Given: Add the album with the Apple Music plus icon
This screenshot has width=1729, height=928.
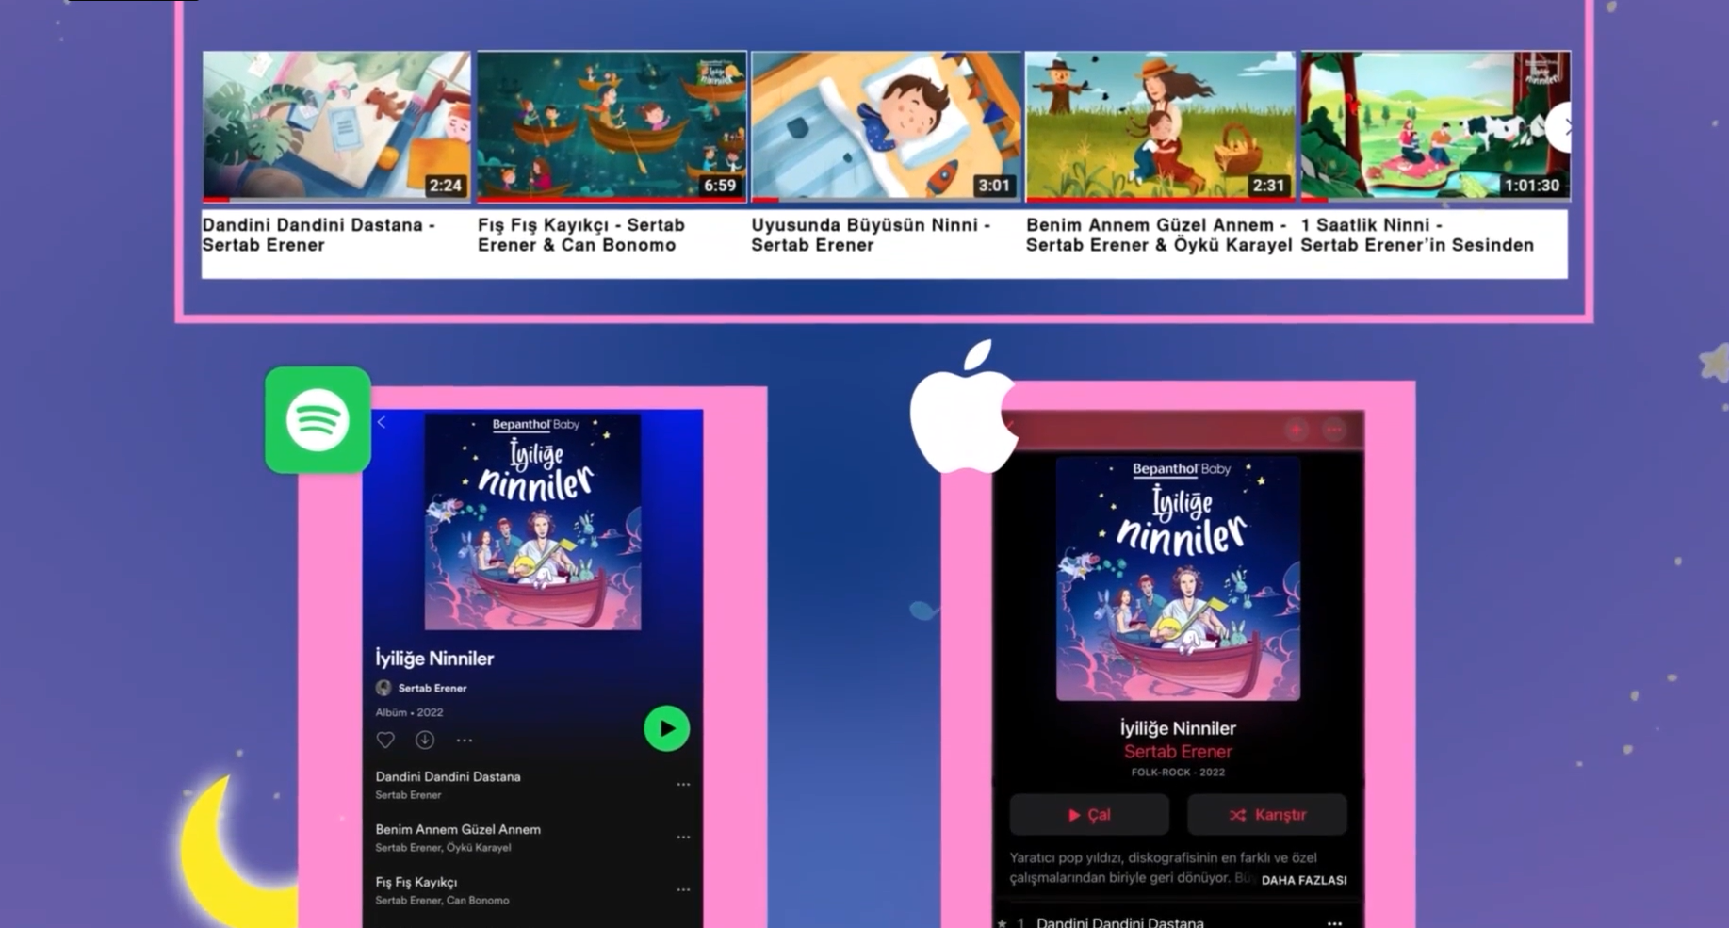Looking at the screenshot, I should 1297,430.
